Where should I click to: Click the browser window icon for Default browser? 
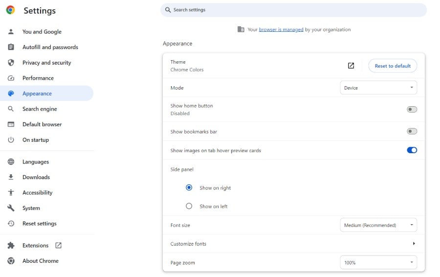pyautogui.click(x=11, y=124)
